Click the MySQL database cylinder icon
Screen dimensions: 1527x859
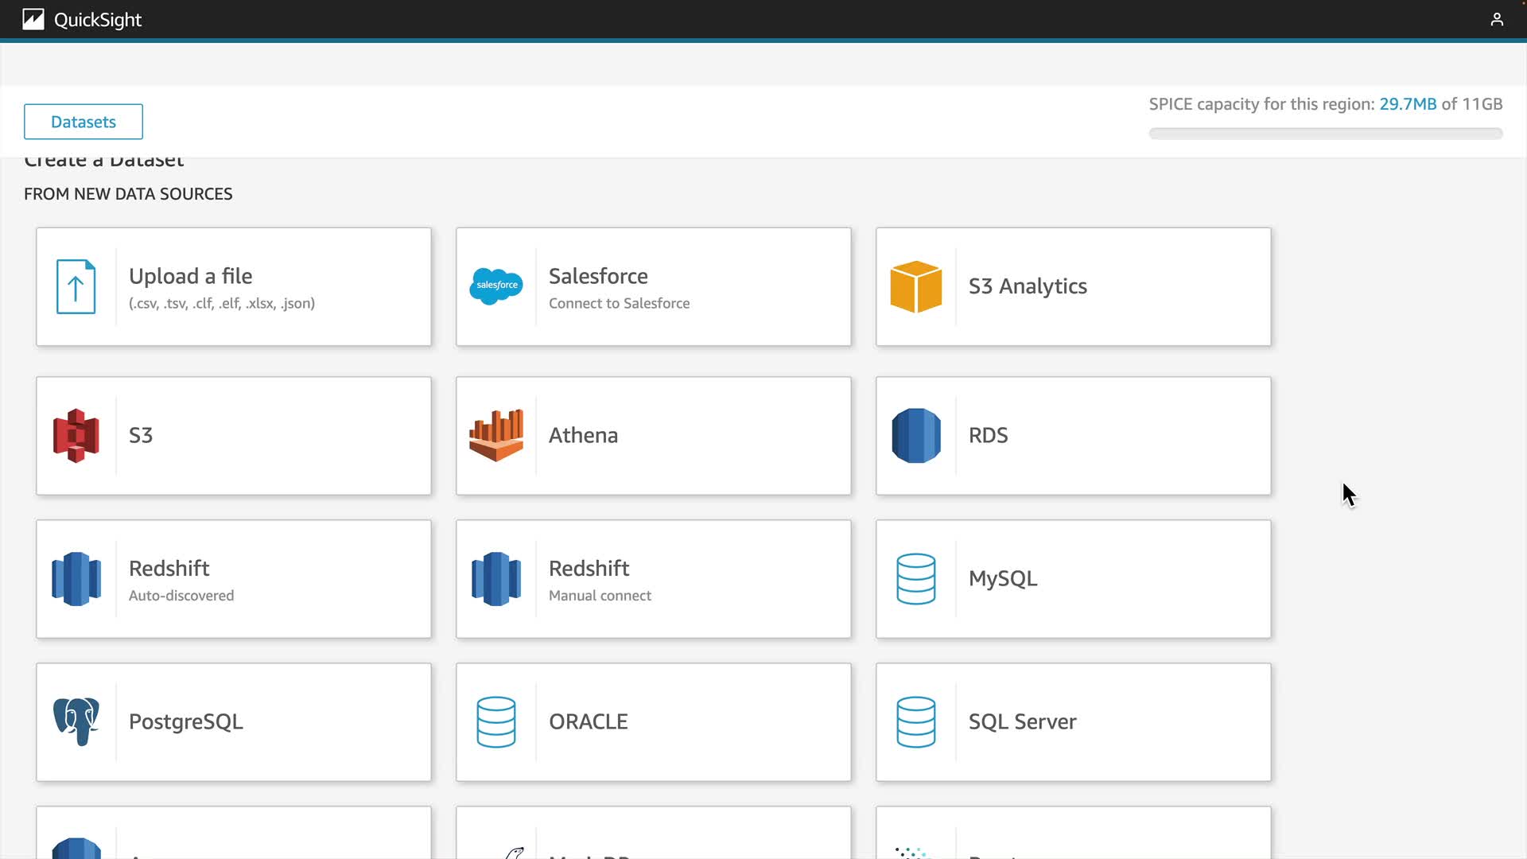point(915,579)
